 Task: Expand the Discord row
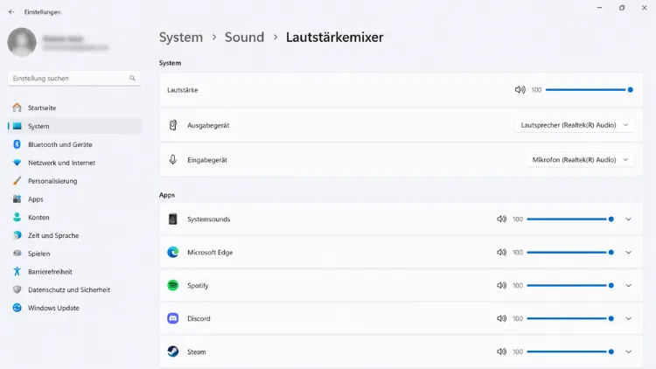(x=628, y=318)
